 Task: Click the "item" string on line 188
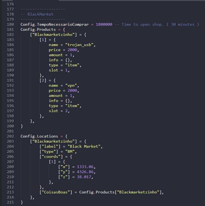(72, 65)
